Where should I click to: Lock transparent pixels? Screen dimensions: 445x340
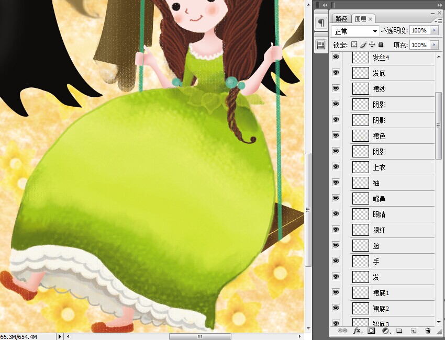[x=354, y=44]
